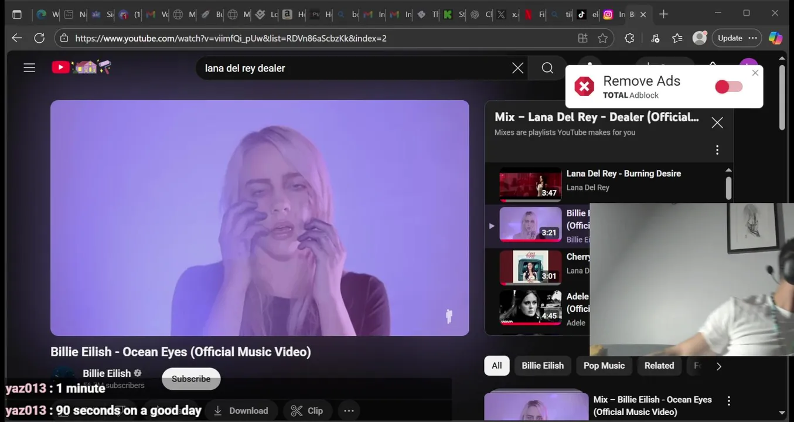Click the channel watermark on the video
This screenshot has height=422, width=794.
(449, 316)
